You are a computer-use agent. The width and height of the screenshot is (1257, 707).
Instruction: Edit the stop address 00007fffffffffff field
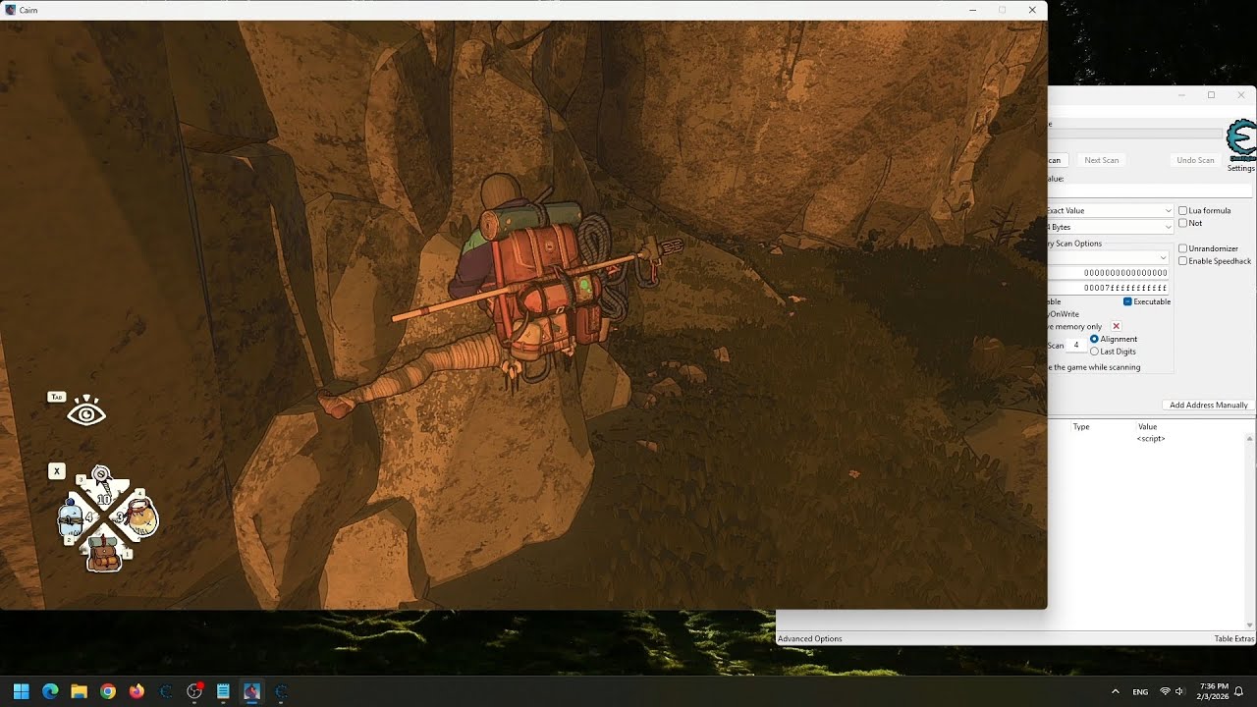point(1108,288)
